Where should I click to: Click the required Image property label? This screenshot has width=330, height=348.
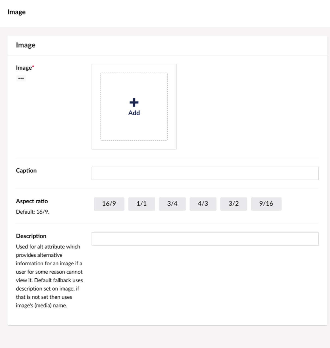tap(24, 68)
